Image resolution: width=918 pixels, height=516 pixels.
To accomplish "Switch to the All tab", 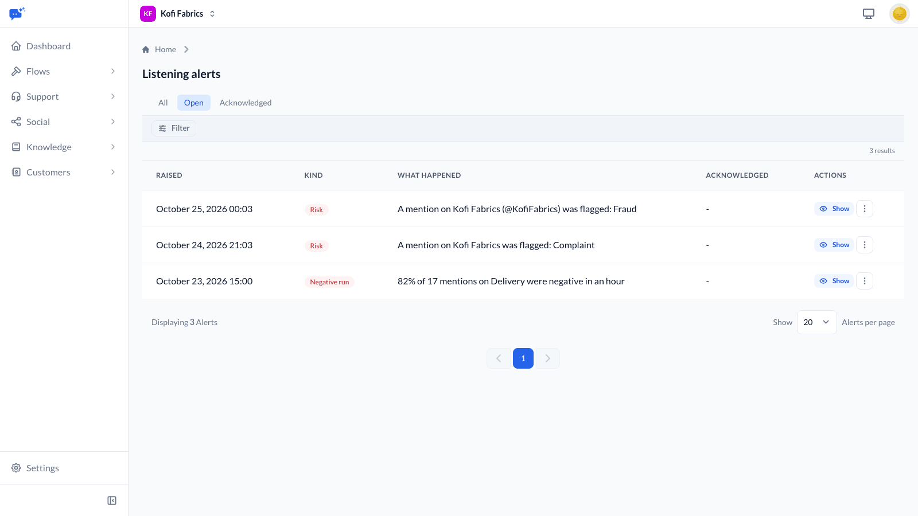I will (163, 103).
